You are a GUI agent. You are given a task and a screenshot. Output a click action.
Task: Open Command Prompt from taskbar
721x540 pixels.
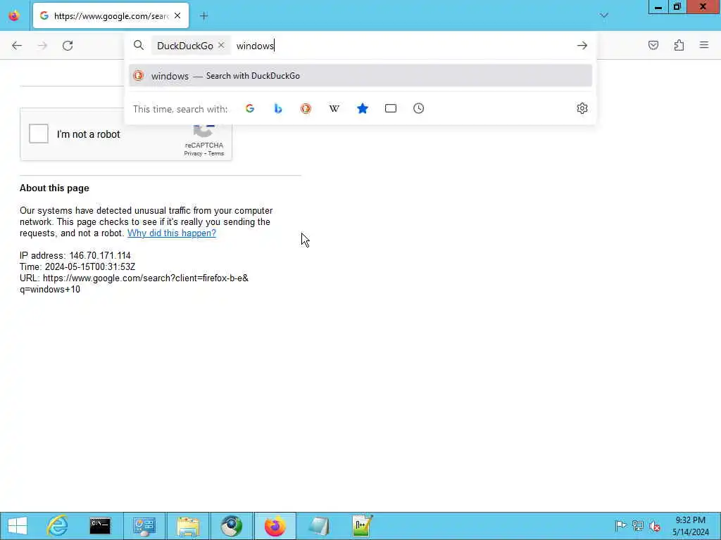100,526
